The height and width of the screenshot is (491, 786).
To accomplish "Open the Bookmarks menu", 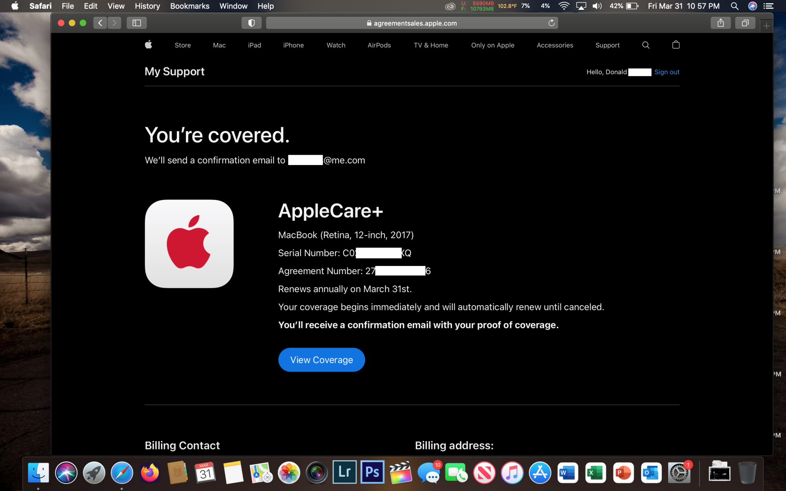I will [x=189, y=6].
